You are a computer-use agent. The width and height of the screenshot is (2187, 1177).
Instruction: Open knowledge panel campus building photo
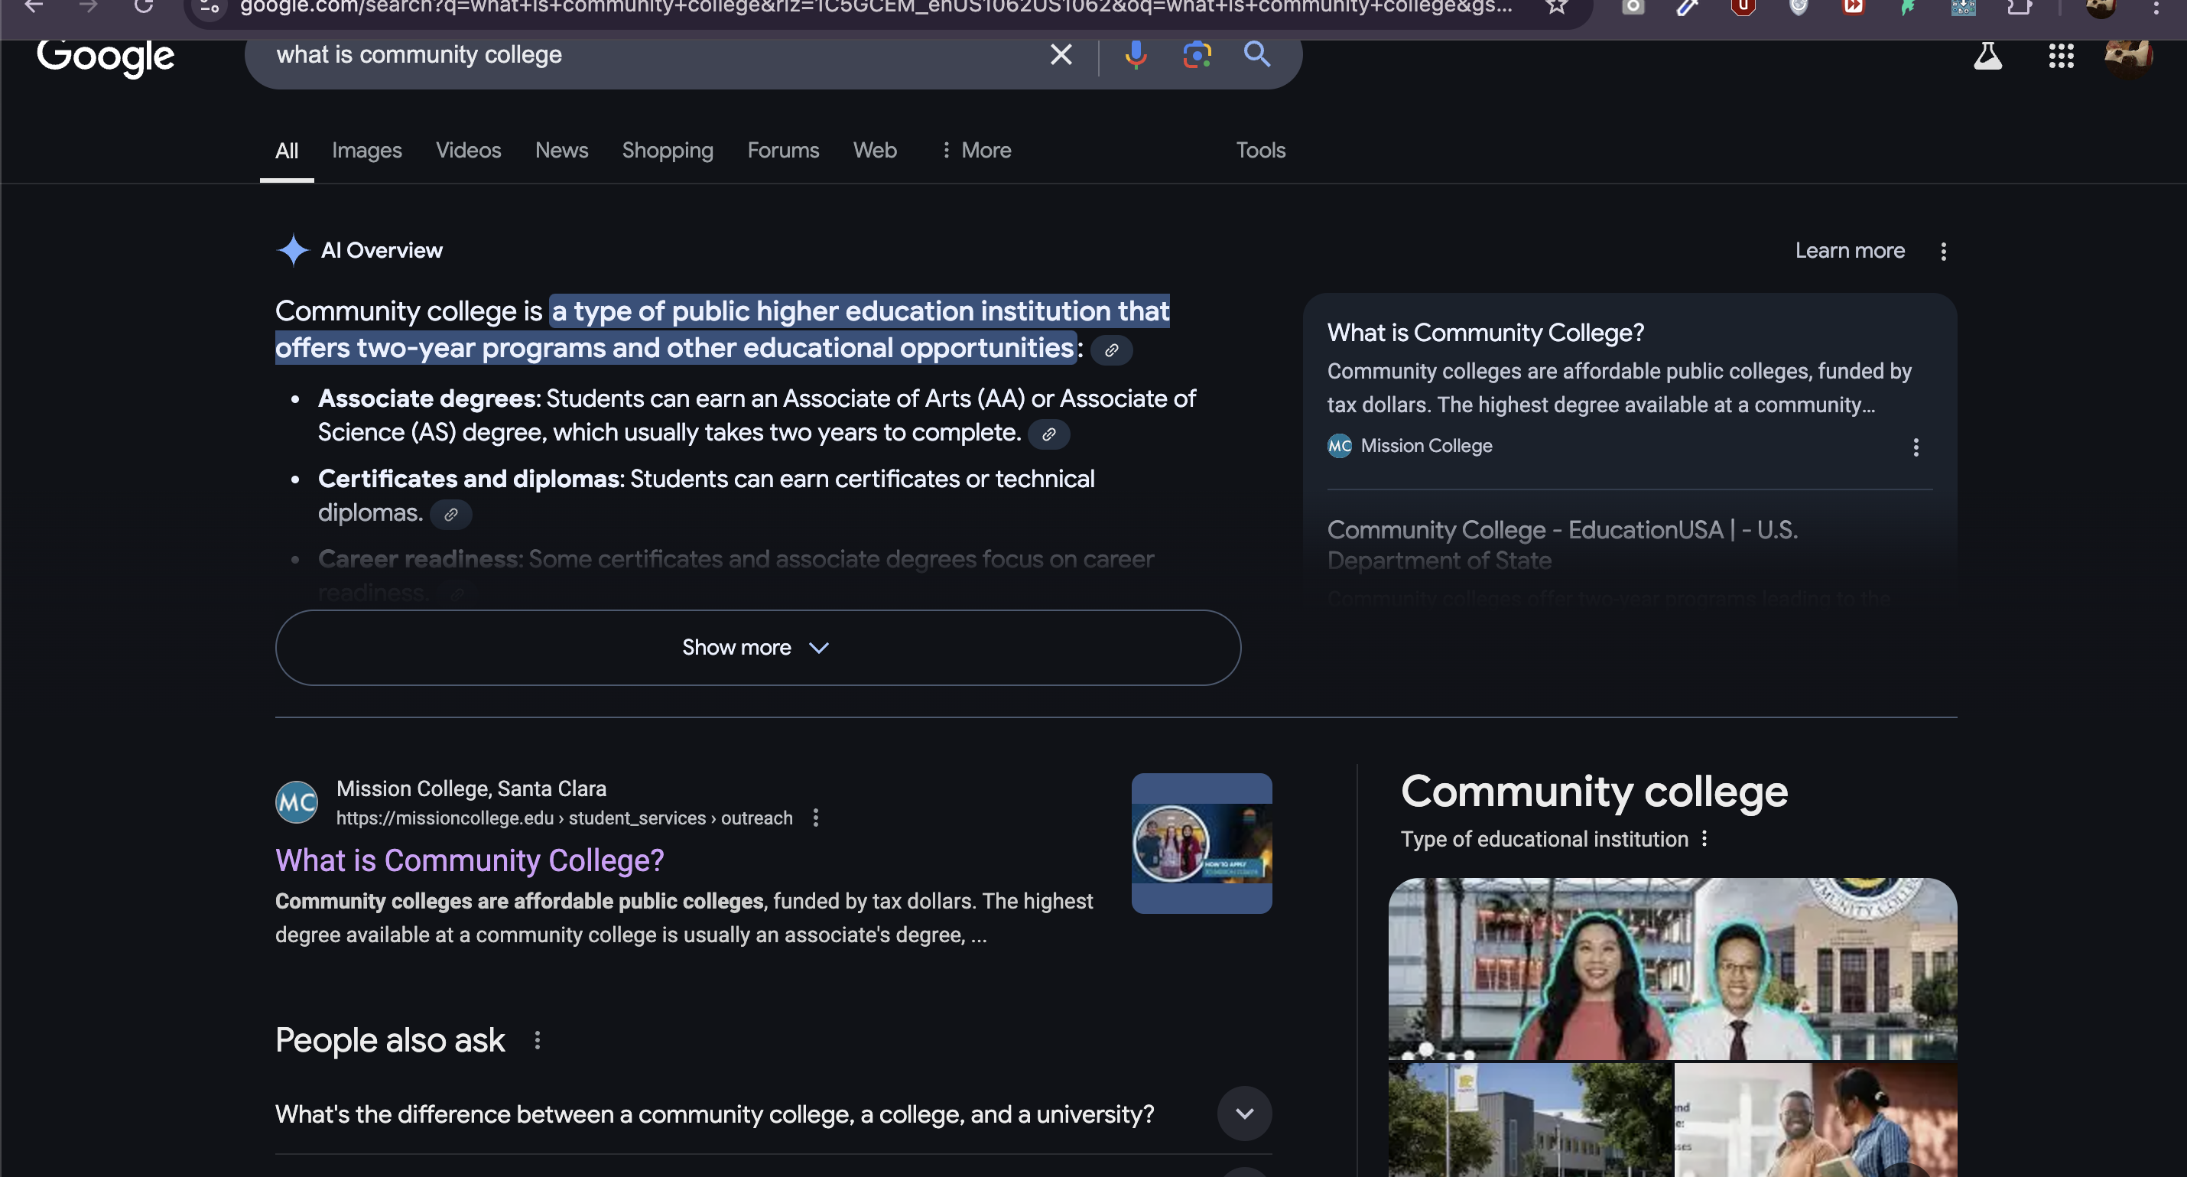click(1530, 1120)
